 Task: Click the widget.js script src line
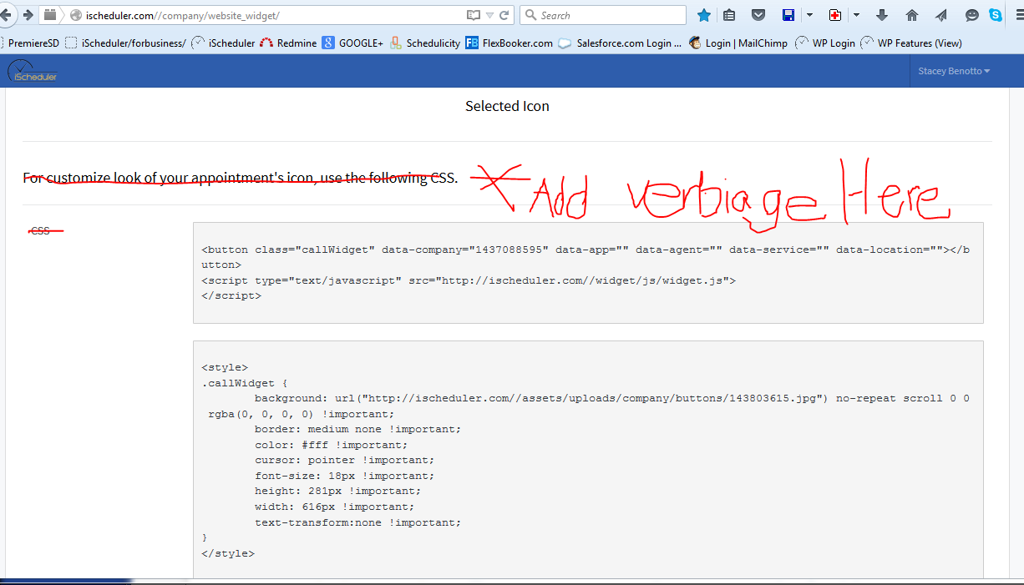click(x=469, y=280)
